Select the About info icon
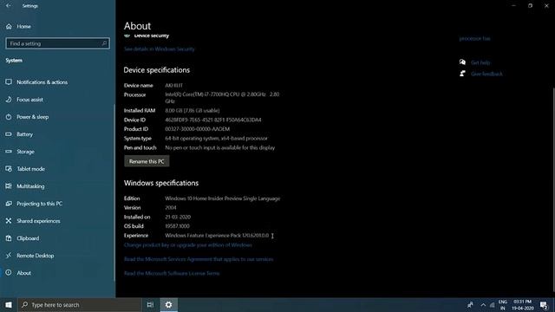Viewport: 555px width, 312px height. tap(9, 273)
